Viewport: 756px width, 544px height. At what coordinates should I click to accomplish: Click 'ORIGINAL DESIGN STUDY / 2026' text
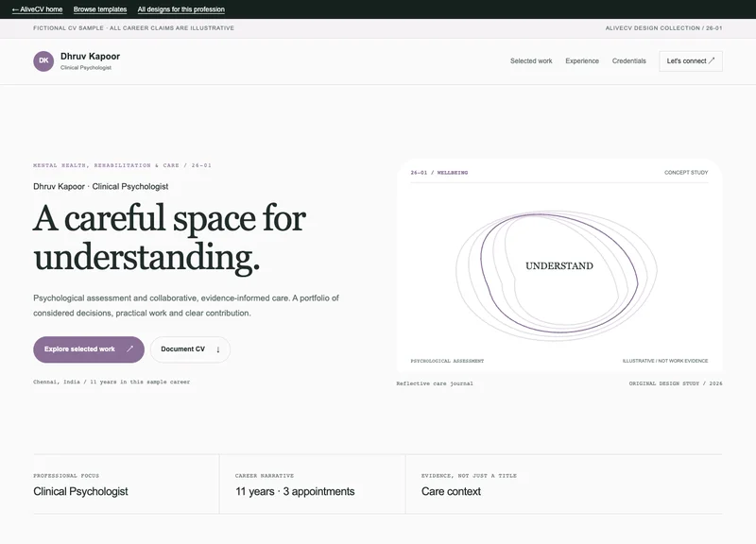(676, 383)
